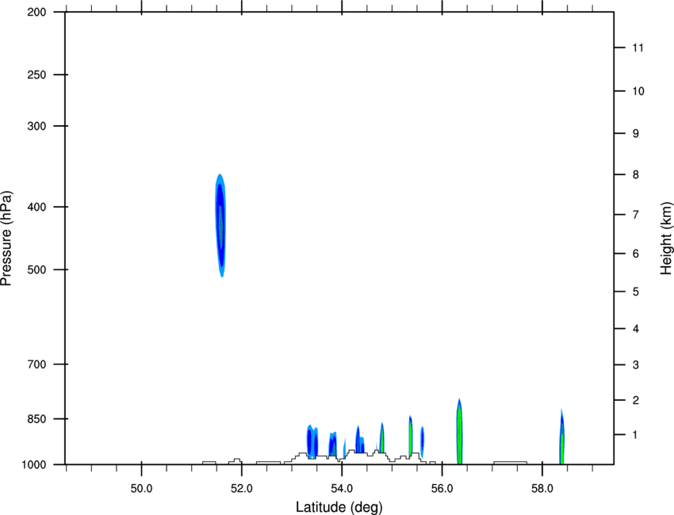The image size is (674, 515).
Task: Select the 250 pressure tick label
Action: pyautogui.click(x=36, y=74)
